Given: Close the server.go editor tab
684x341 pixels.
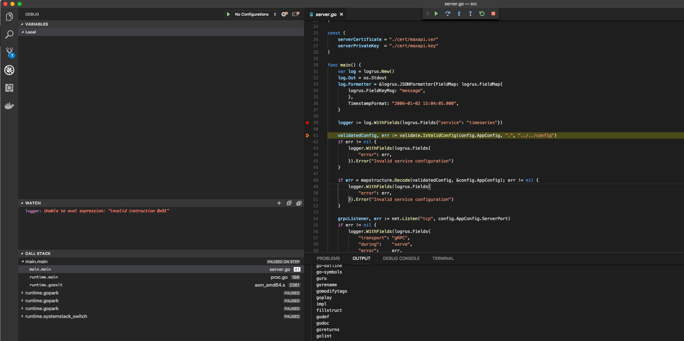Looking at the screenshot, I should point(341,14).
